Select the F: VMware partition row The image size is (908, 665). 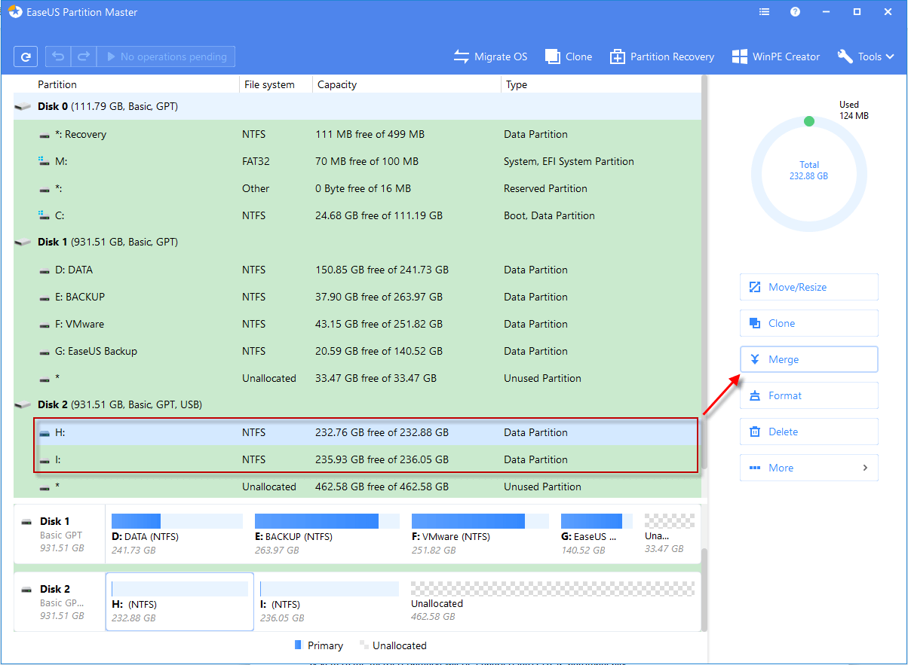[357, 324]
